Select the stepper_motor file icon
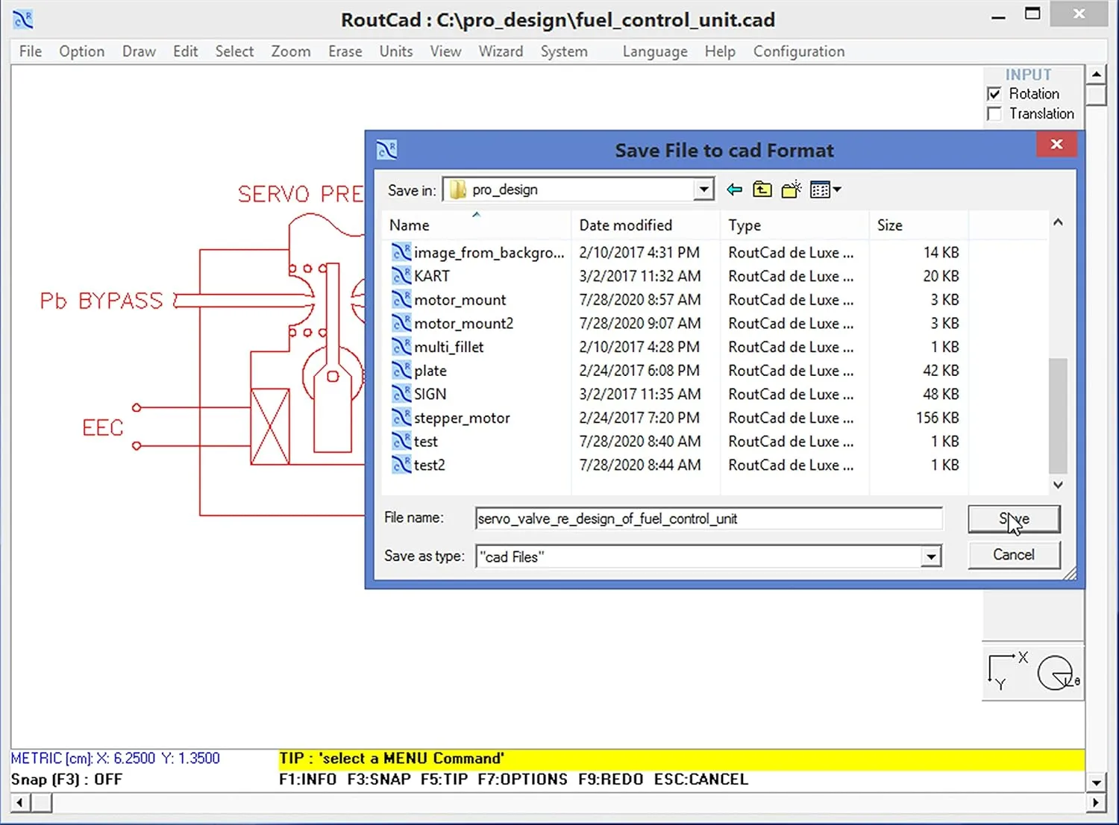Screen dimensions: 1119x825 401,418
